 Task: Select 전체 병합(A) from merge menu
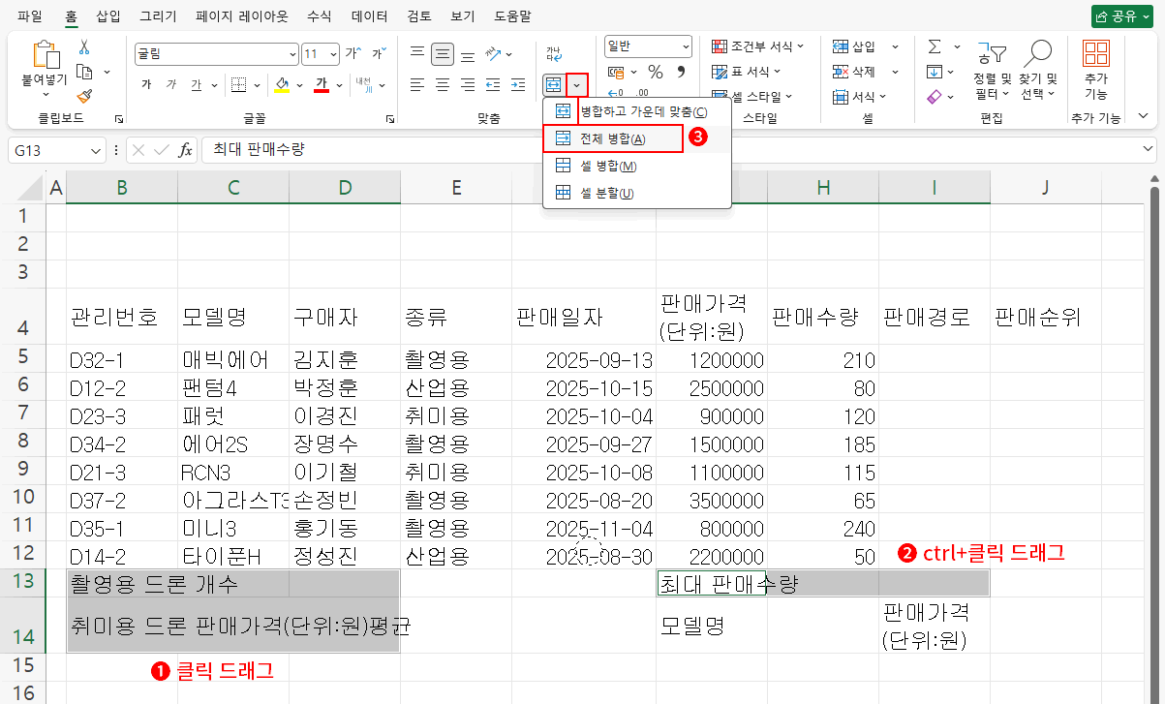click(x=614, y=138)
